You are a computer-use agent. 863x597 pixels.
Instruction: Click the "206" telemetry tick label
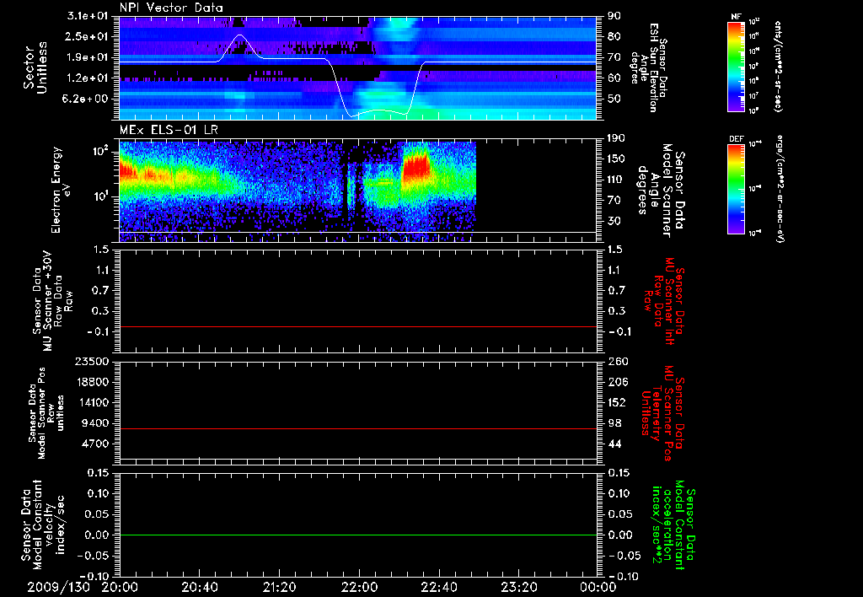[x=618, y=382]
